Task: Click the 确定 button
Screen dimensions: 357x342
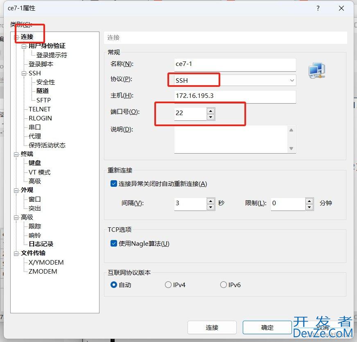Action: (x=267, y=327)
